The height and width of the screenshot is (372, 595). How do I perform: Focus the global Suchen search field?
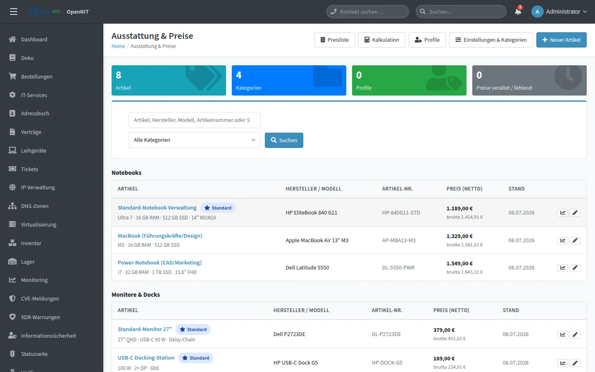[x=461, y=12]
